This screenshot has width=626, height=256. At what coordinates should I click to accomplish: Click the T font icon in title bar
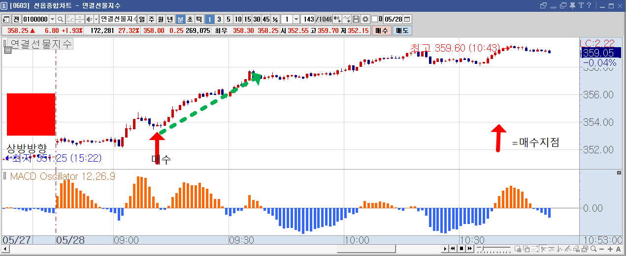tap(581, 5)
